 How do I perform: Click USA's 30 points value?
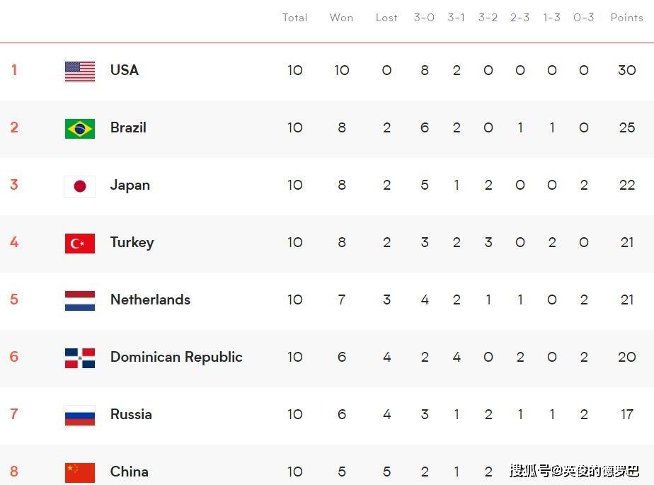click(626, 70)
